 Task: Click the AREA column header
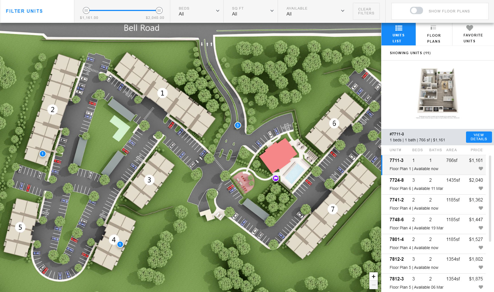[452, 150]
